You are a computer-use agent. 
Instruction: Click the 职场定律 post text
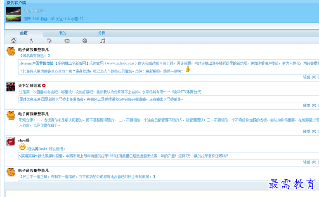click(169, 123)
